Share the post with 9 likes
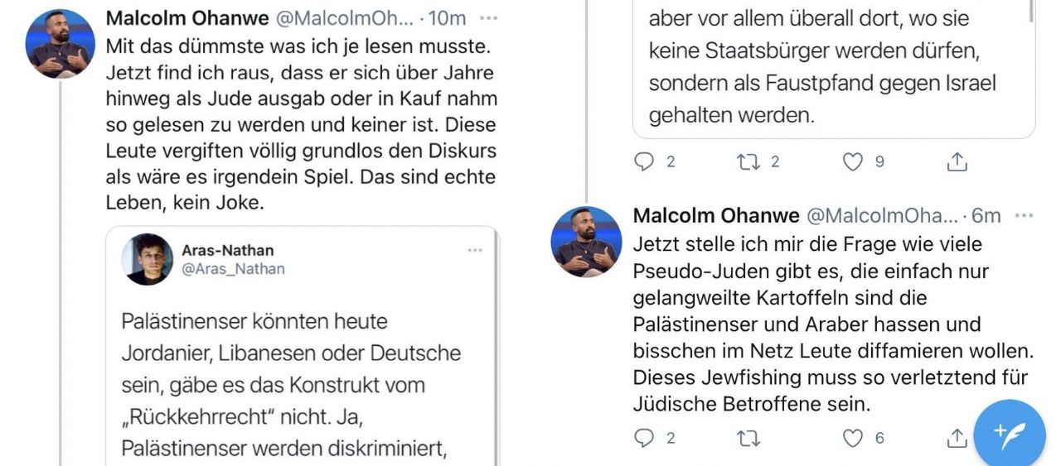1061x466 pixels. 957,162
